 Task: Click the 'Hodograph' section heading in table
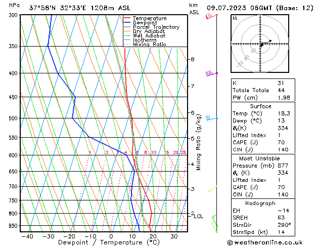click(x=260, y=203)
